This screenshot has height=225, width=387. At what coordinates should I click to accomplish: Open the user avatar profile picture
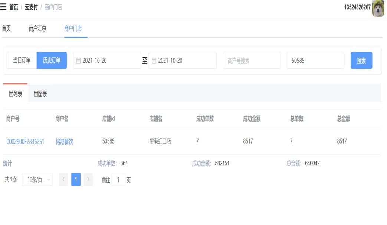378,8
